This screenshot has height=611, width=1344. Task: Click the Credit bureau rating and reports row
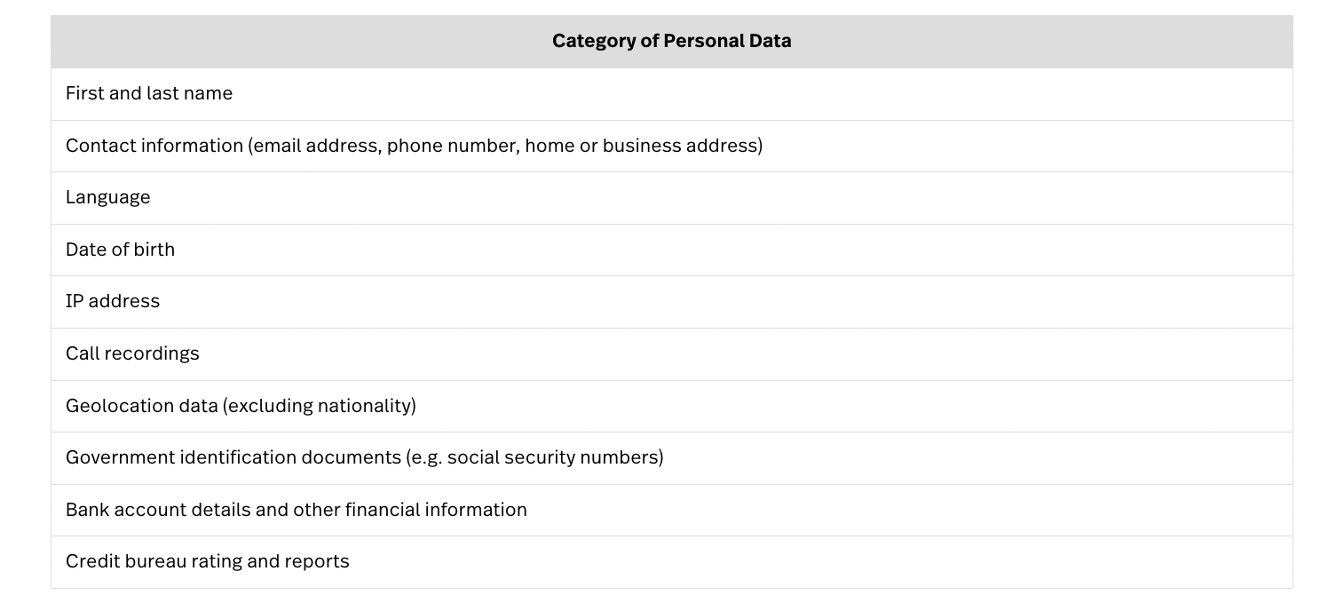click(x=671, y=562)
